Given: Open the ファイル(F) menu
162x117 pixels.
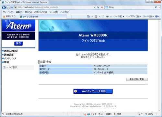Looking at the screenshot, I should point(8,12).
